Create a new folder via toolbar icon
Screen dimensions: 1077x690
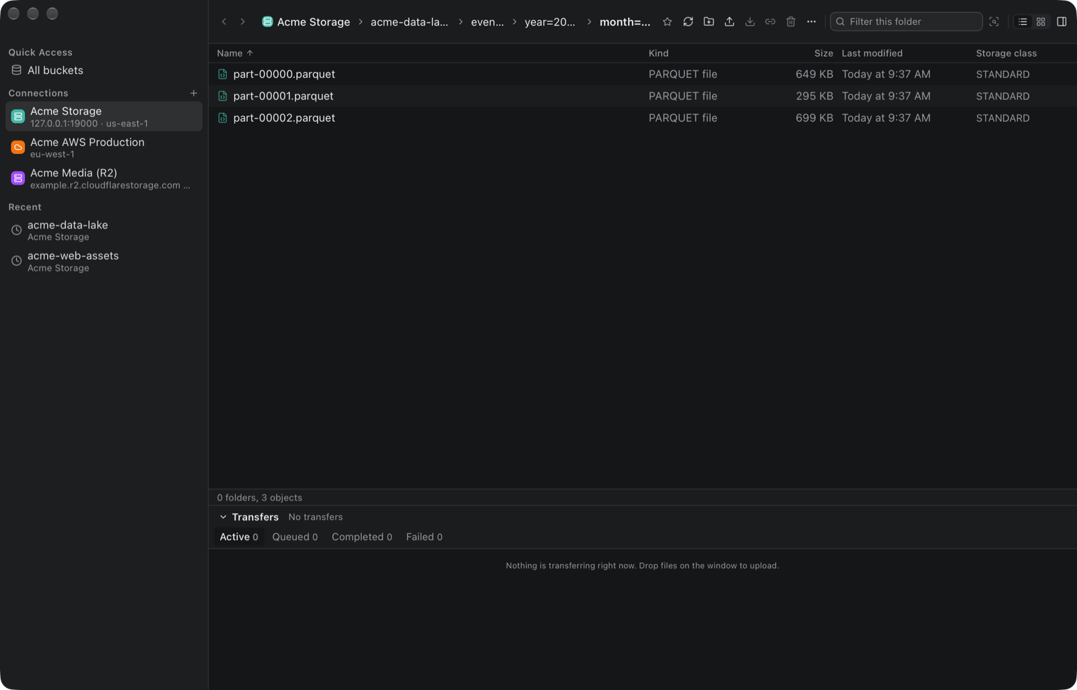click(709, 22)
